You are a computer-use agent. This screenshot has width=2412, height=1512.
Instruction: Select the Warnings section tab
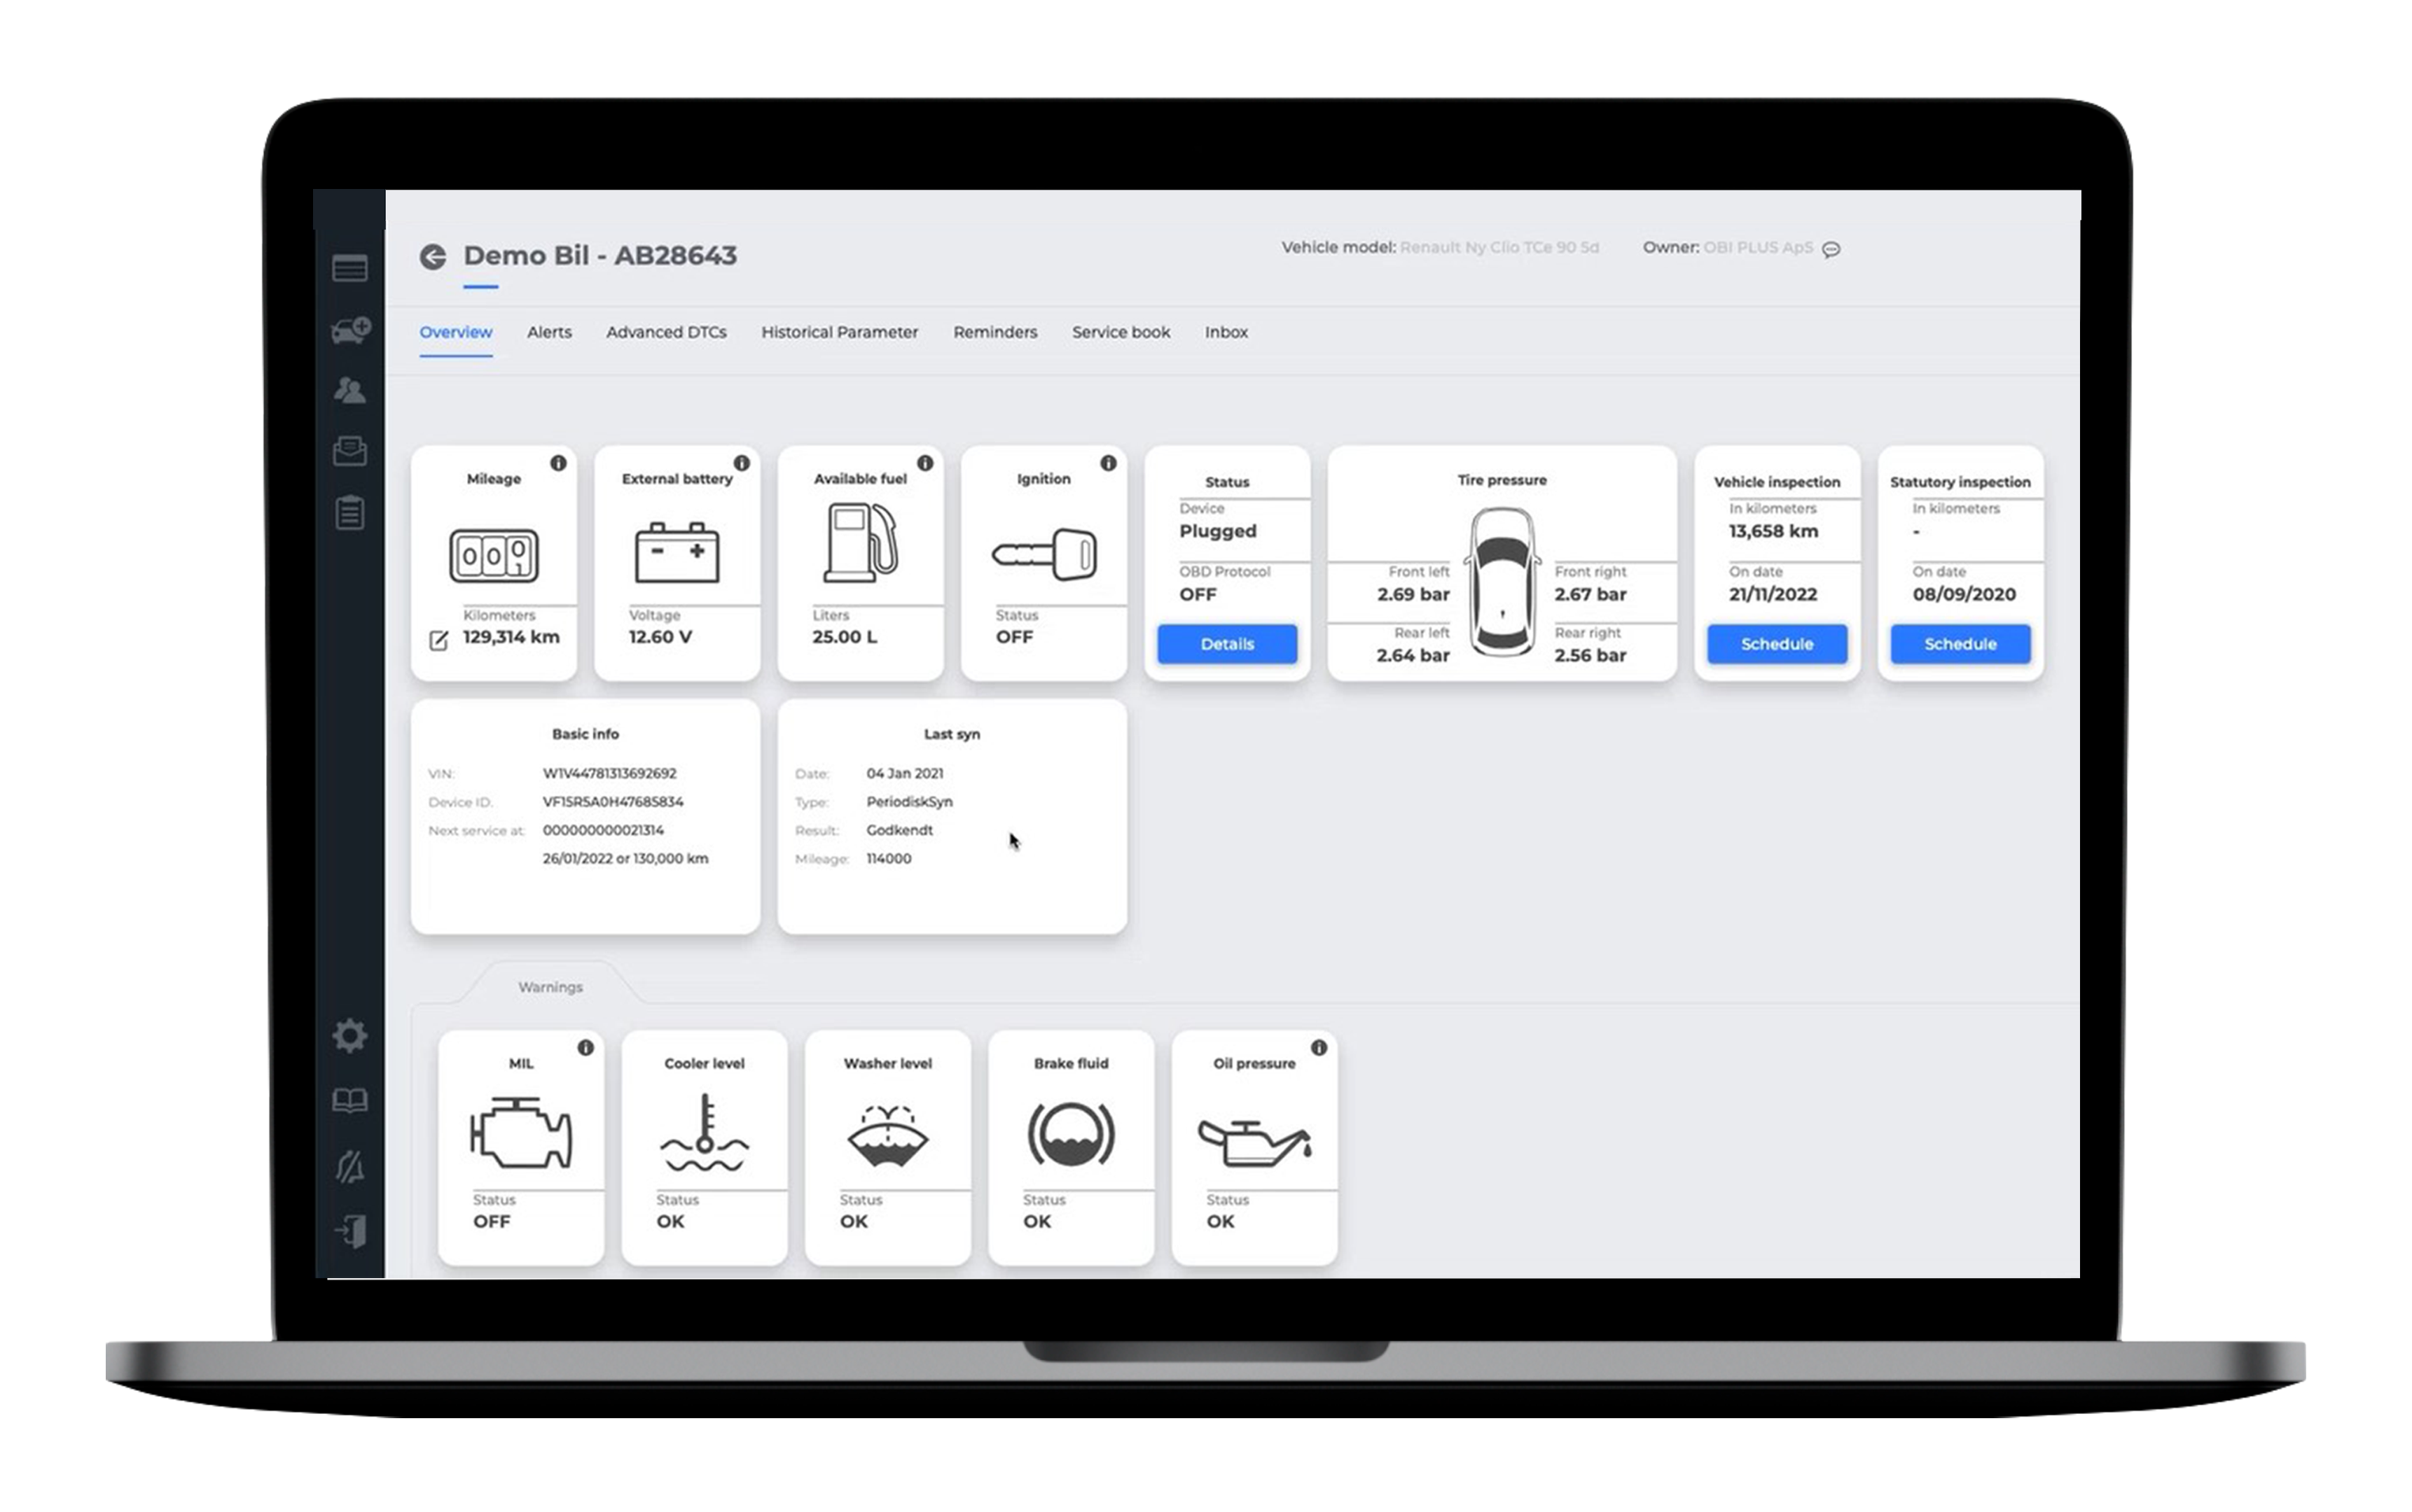pyautogui.click(x=550, y=987)
